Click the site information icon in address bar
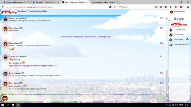Screen dimensions: 191x107 point(7,7)
